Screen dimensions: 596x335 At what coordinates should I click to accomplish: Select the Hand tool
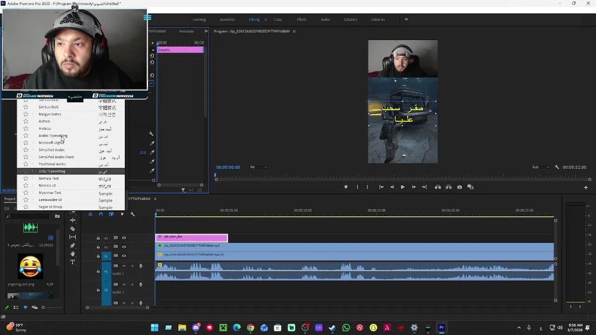click(x=73, y=254)
